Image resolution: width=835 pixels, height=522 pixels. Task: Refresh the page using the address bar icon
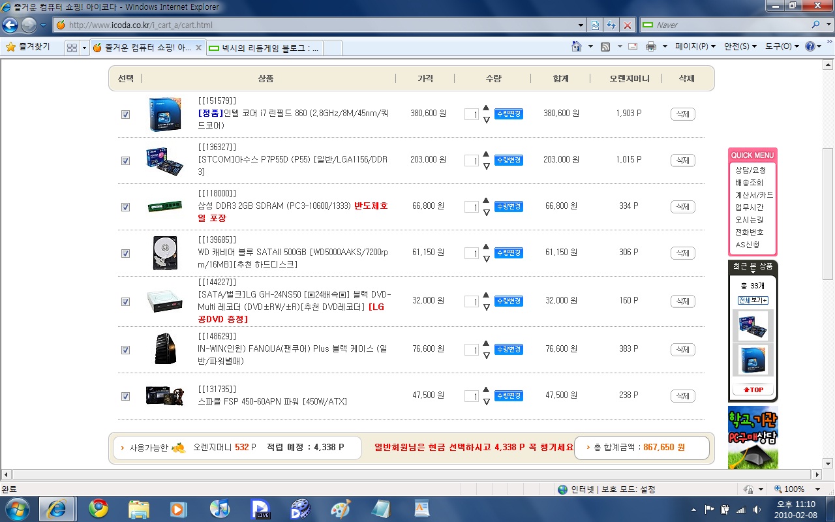click(x=611, y=25)
